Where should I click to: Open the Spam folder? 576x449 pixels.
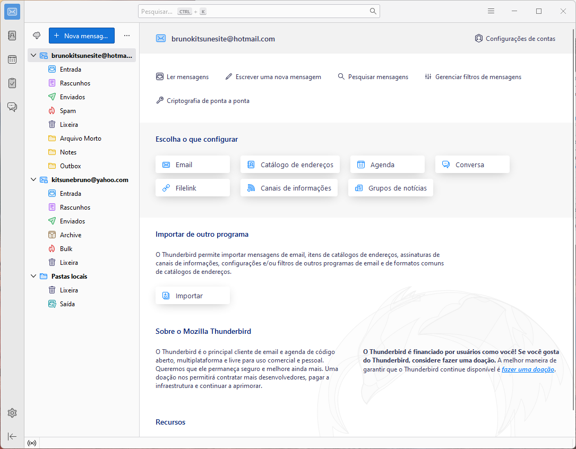(x=82, y=111)
